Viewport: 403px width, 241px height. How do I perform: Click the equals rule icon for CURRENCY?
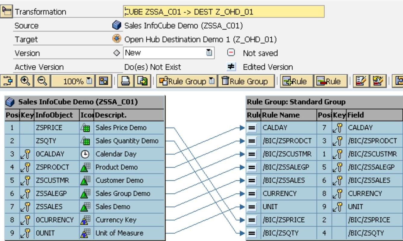click(252, 193)
